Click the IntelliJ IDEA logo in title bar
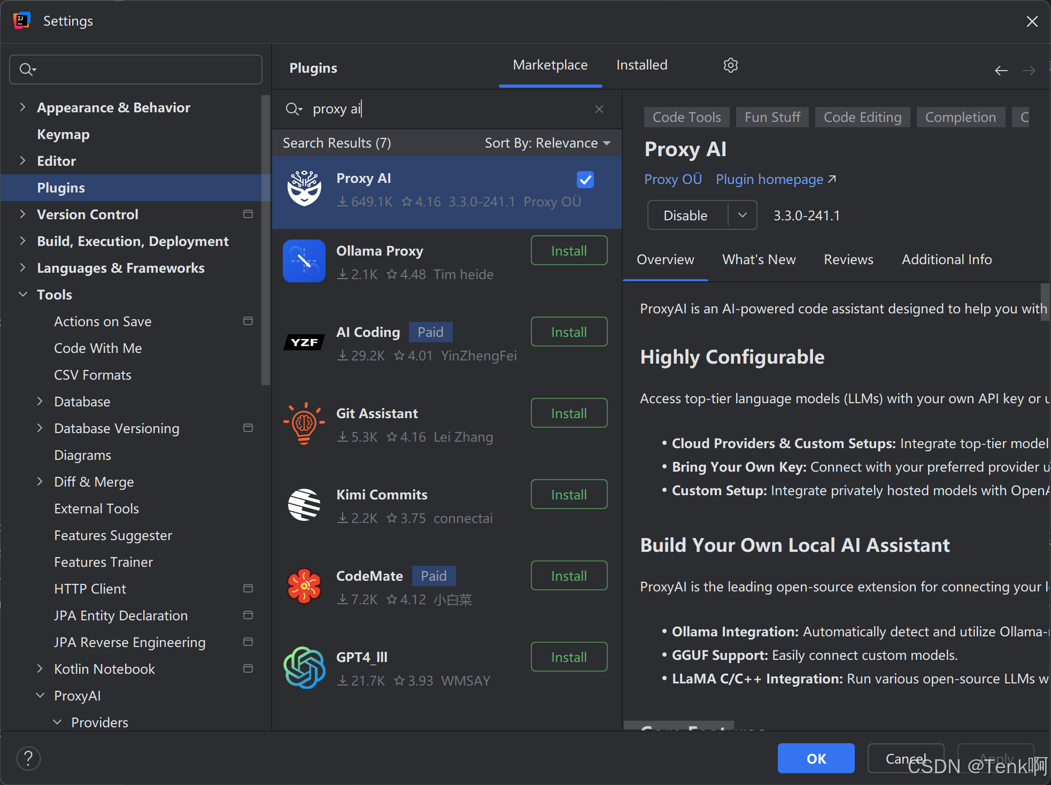 22,20
